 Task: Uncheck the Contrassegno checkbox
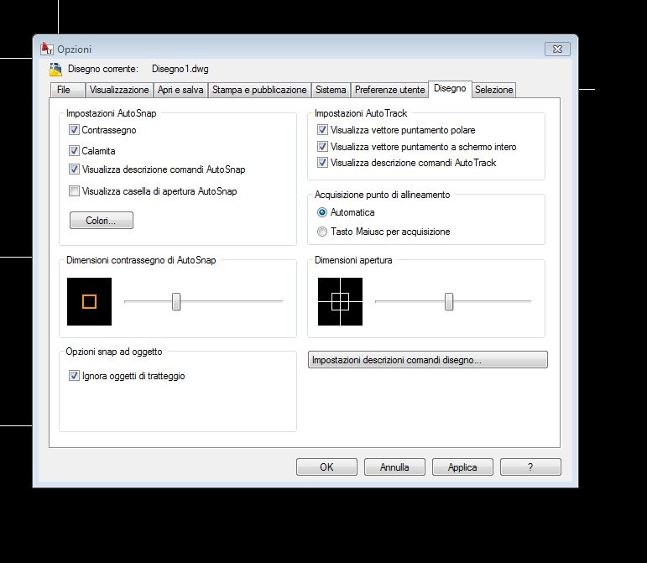click(x=74, y=130)
